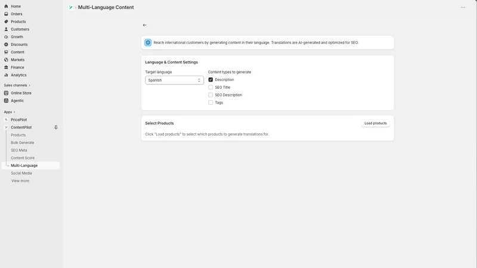This screenshot has width=477, height=268.
Task: Click the Finance bank icon
Action: tap(6, 67)
